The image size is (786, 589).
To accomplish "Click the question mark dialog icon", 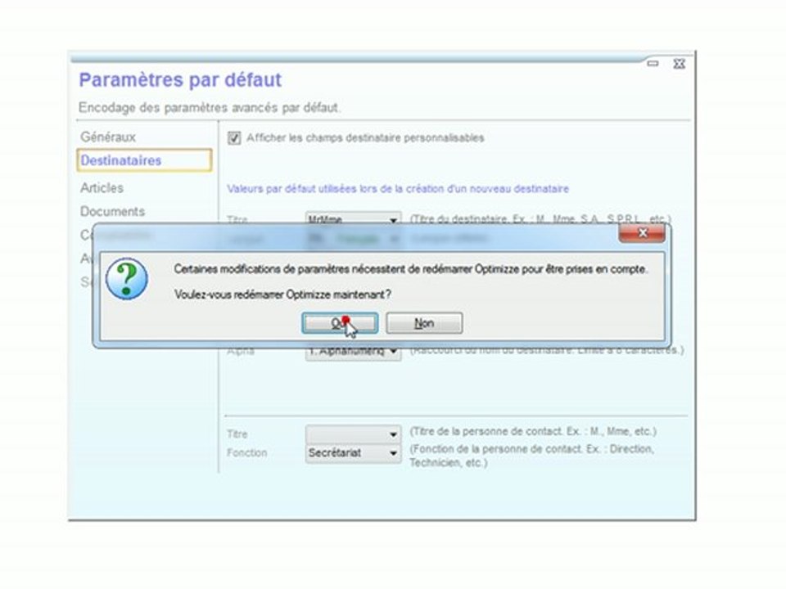I will 127,279.
